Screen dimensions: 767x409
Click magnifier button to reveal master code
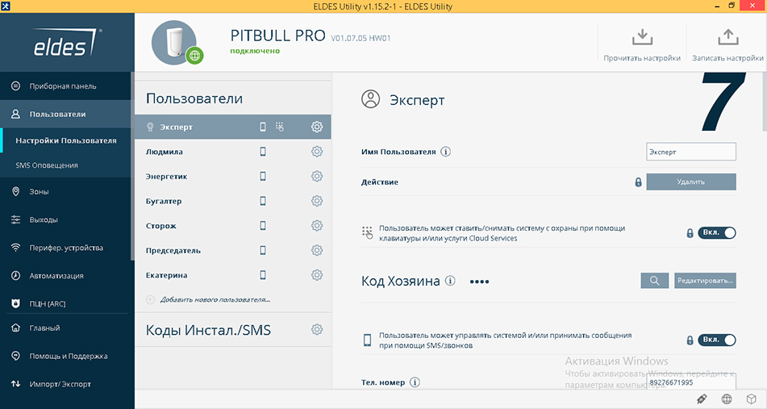coord(655,281)
